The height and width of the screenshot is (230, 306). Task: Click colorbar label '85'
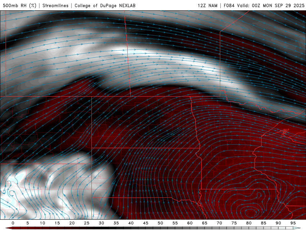(x=264, y=223)
